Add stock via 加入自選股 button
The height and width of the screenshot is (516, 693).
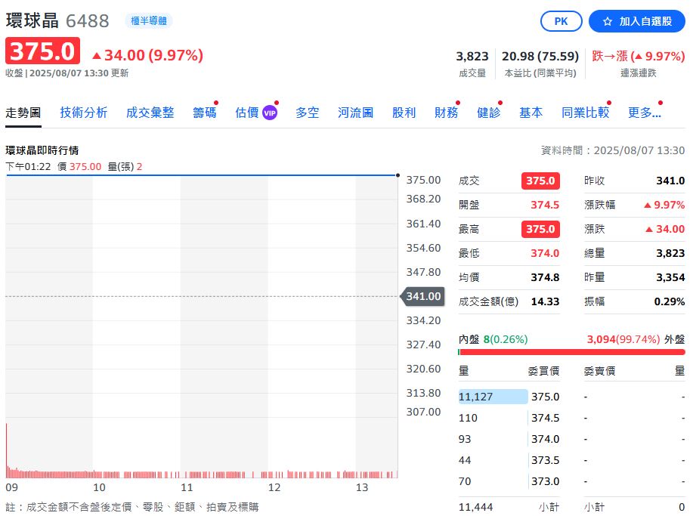pos(637,21)
